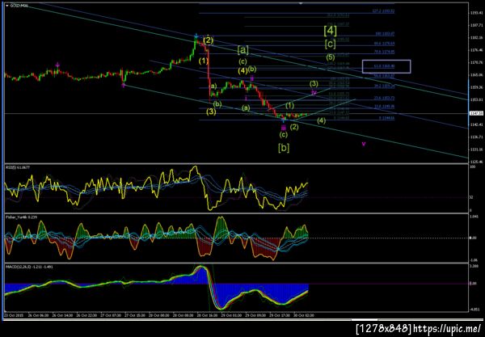Image resolution: width=485 pixels, height=337 pixels.
Task: Select the rectangle around the 61.8 level
Action: pos(386,66)
